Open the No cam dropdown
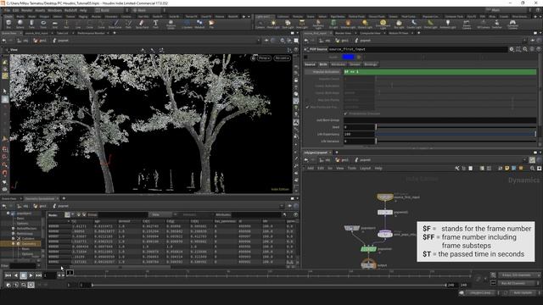 282,58
